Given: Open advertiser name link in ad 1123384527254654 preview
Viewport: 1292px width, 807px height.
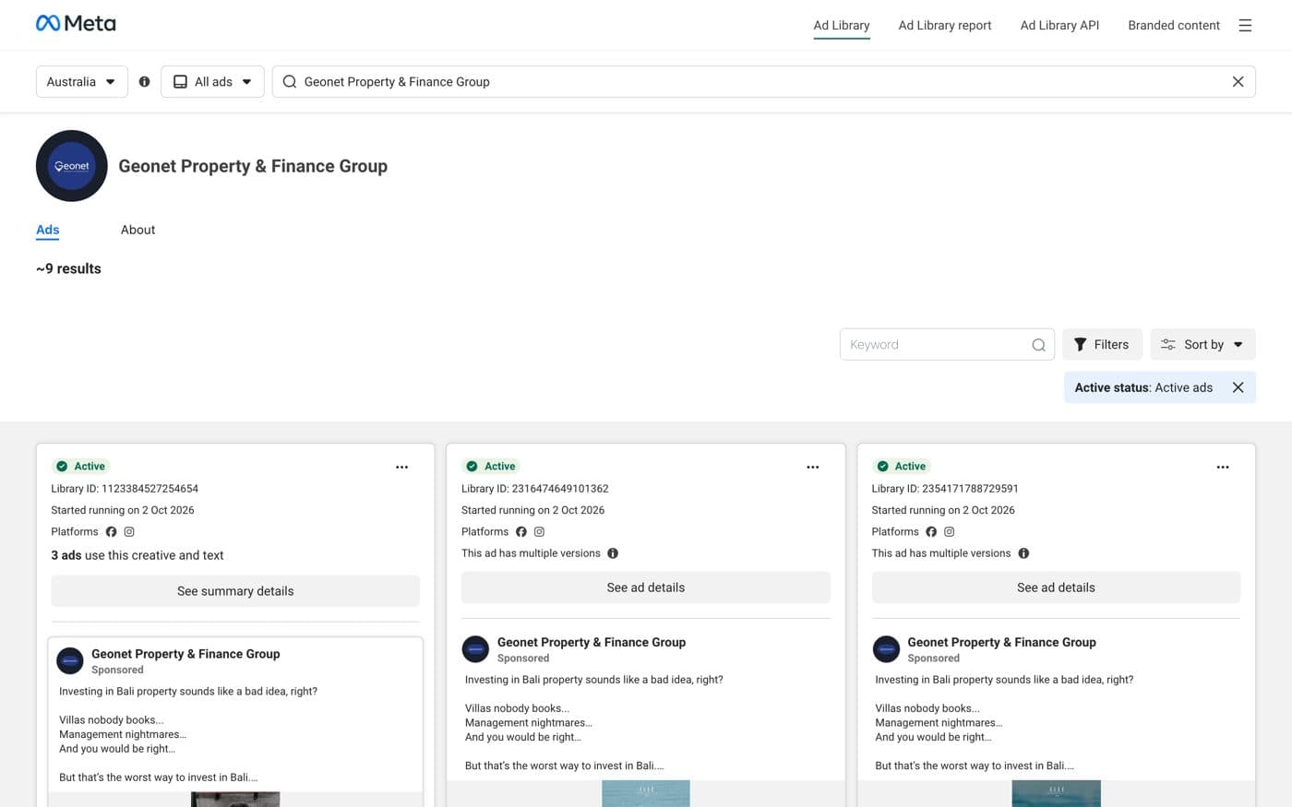Looking at the screenshot, I should pos(185,653).
